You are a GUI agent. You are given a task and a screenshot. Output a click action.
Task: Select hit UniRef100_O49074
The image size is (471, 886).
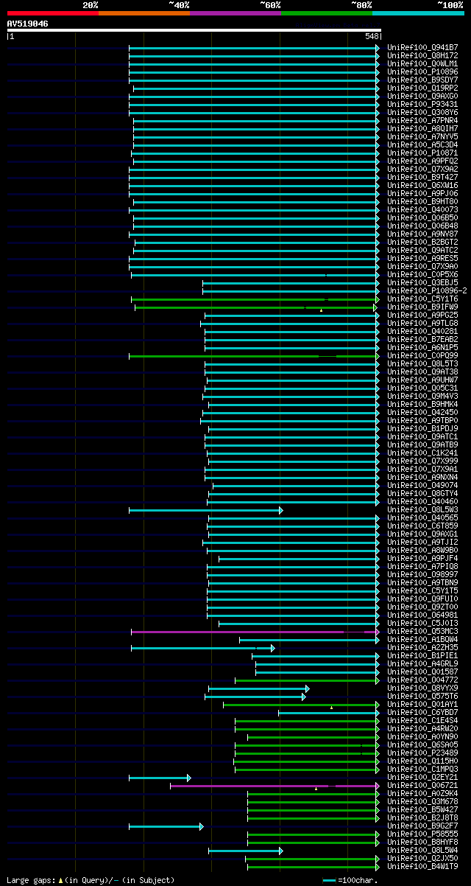click(422, 485)
